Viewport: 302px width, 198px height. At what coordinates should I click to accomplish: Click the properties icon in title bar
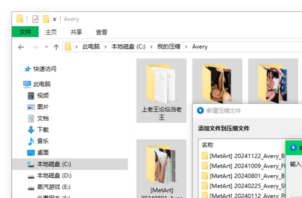[x=35, y=19]
